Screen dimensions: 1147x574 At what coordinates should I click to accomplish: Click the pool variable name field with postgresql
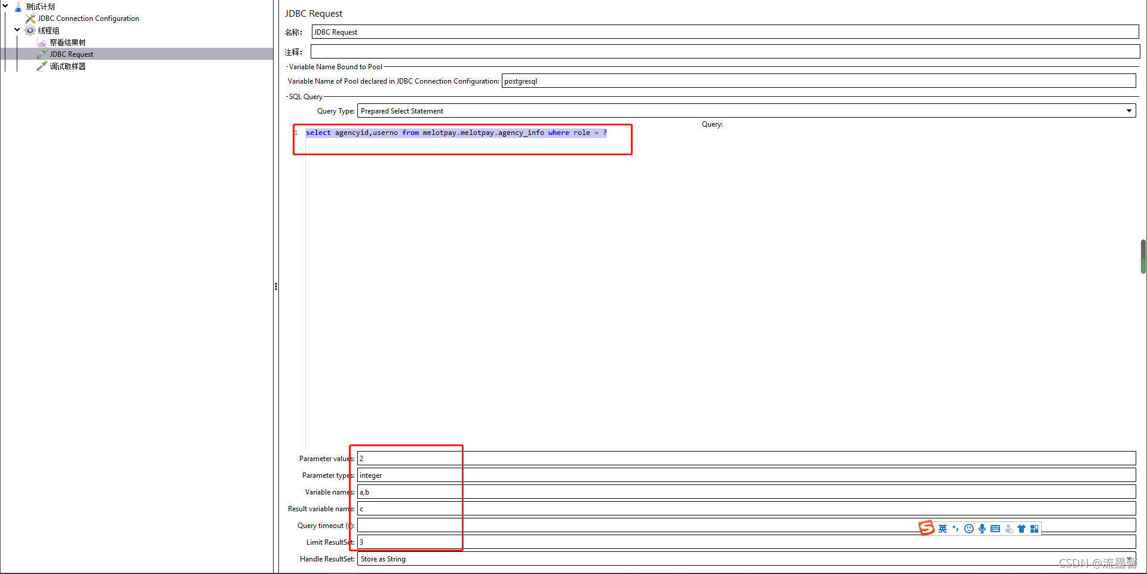tap(818, 81)
